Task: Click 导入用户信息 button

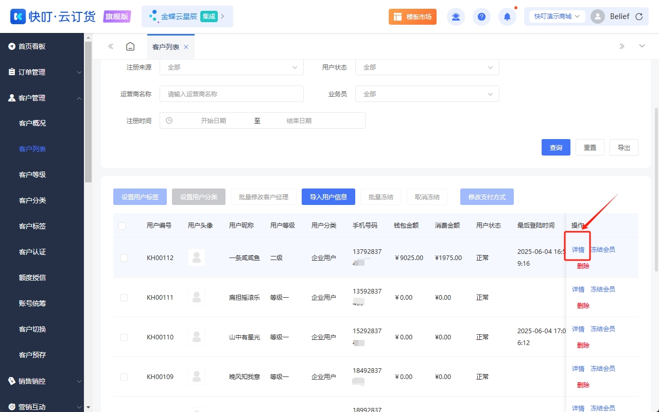Action: [328, 197]
